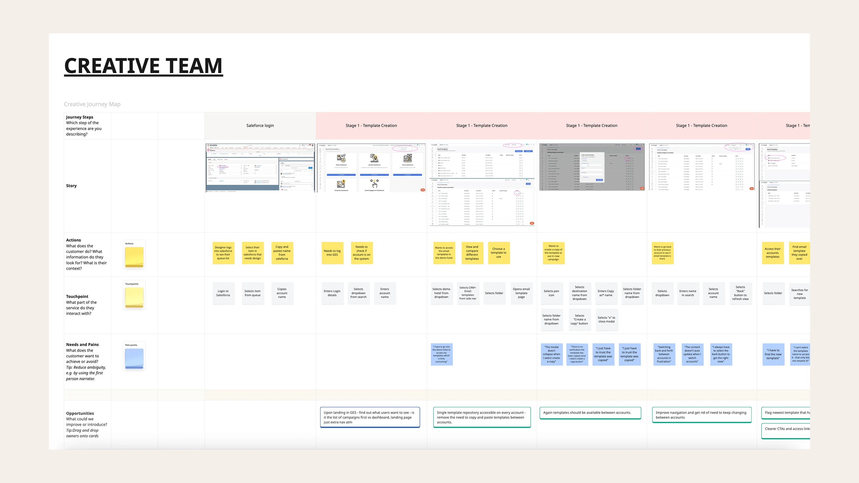Click the user avatar in the Salesforce header
The image size is (859, 483).
[313, 145]
